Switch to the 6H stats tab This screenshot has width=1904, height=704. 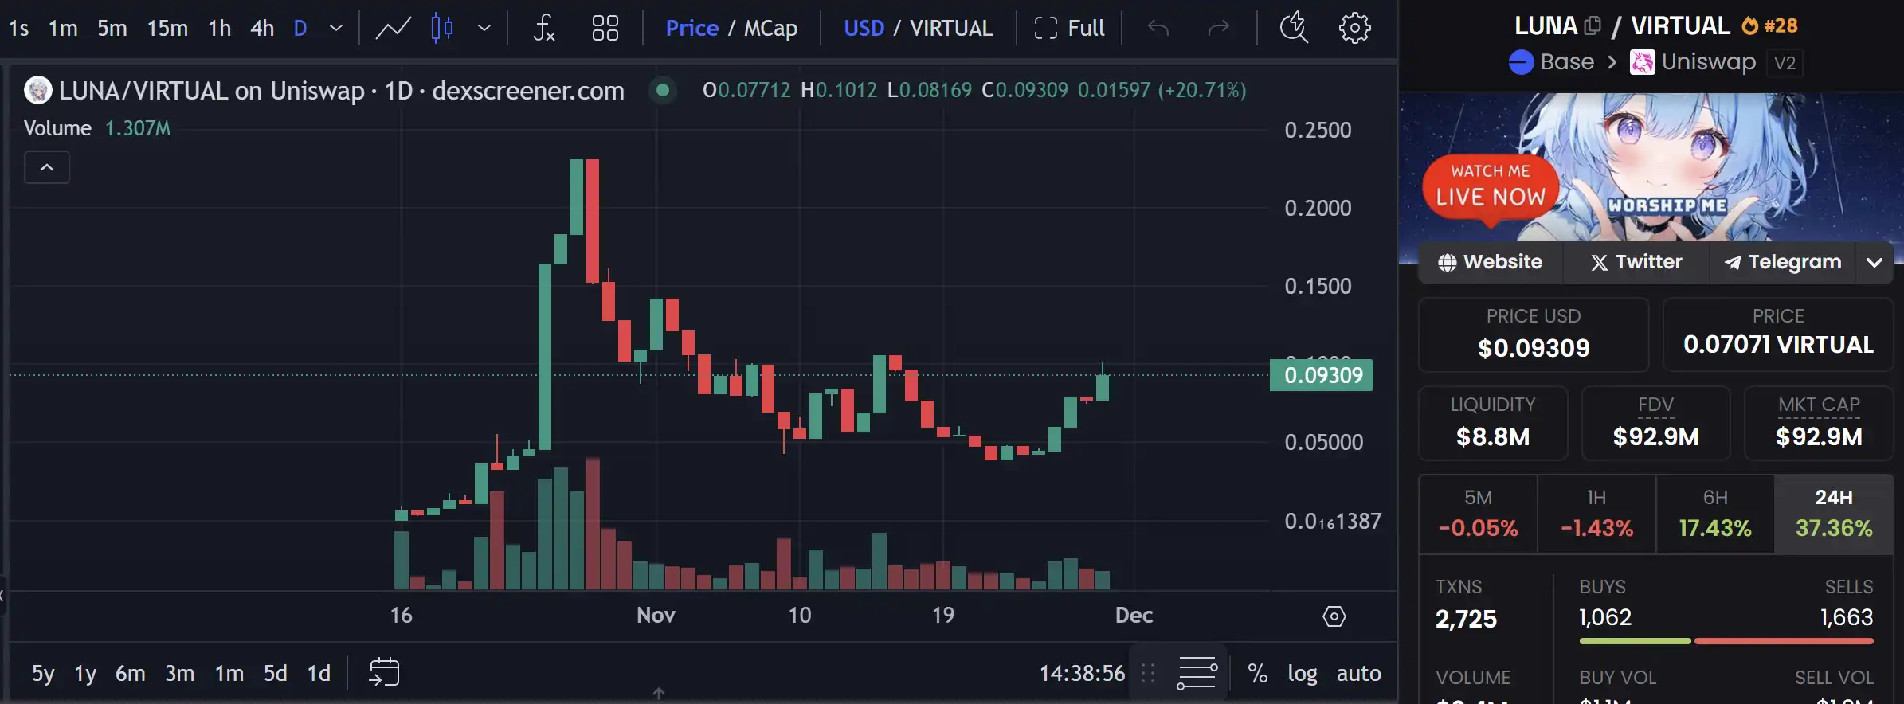pyautogui.click(x=1715, y=514)
